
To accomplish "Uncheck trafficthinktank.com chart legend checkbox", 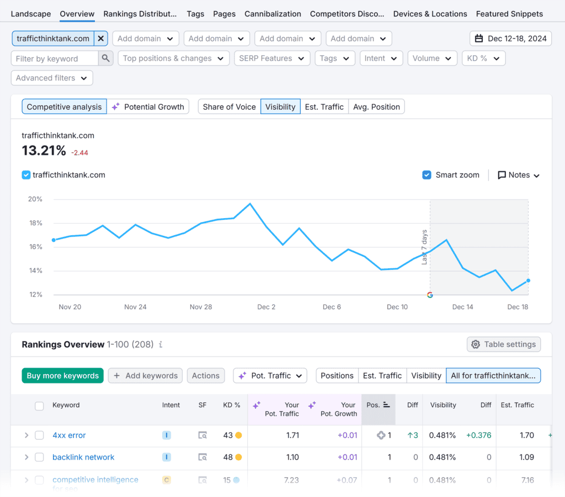I will click(26, 175).
